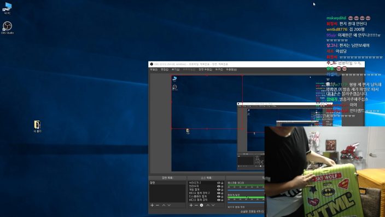This screenshot has width=385, height=217.
Task: Add a new source with the plus icon
Action: [191, 205]
